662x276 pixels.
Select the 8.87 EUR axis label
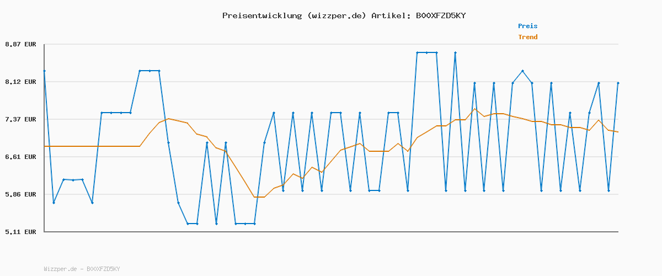pyautogui.click(x=20, y=44)
